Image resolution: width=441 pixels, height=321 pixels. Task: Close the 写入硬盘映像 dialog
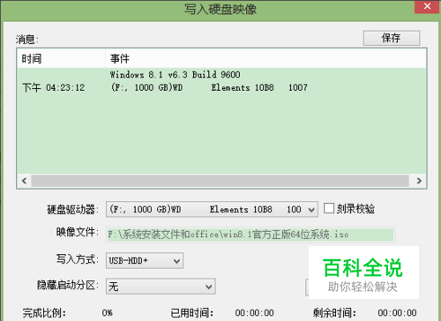428,6
